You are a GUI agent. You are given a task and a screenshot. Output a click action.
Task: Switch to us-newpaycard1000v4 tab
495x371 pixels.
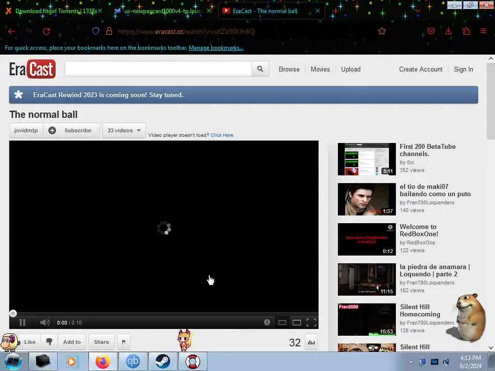[x=162, y=11]
